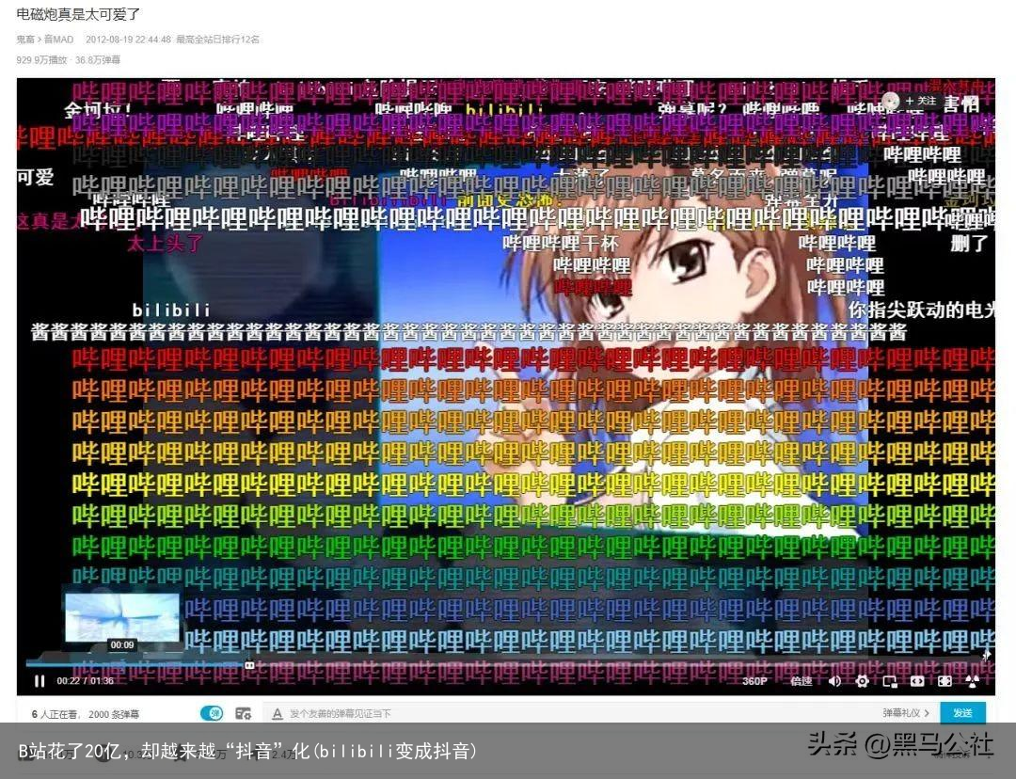
Task: Open danmaku display settings icon
Action: click(x=243, y=713)
